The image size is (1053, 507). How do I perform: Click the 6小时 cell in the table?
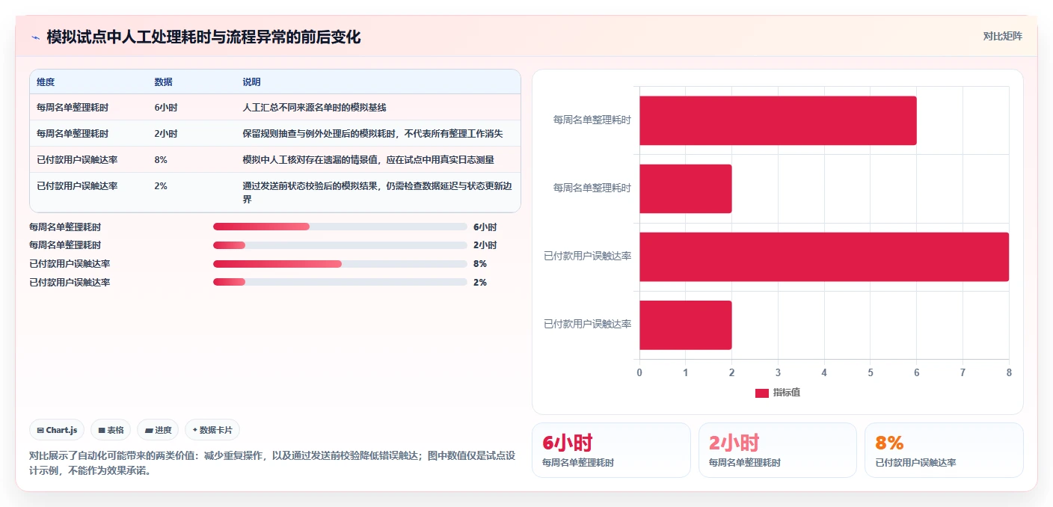tap(165, 108)
